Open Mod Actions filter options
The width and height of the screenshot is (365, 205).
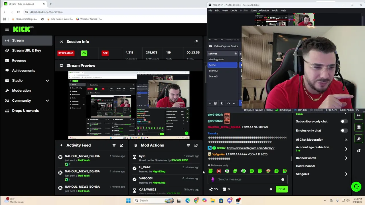click(x=188, y=145)
